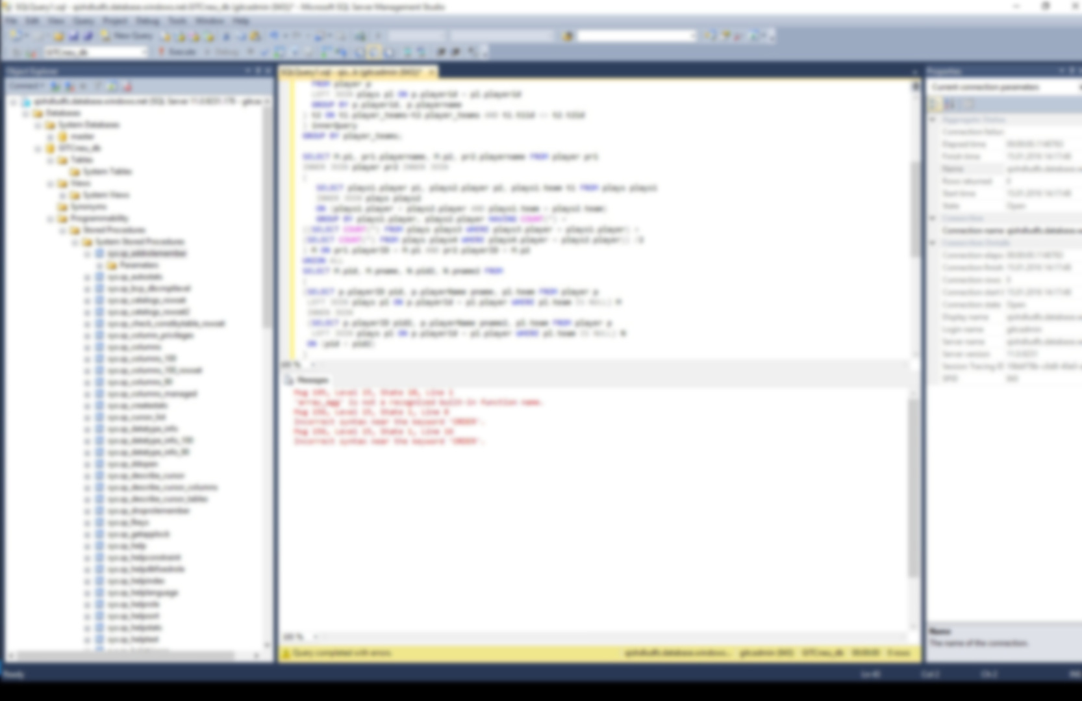
Task: Expand the master database node
Action: tap(50, 136)
